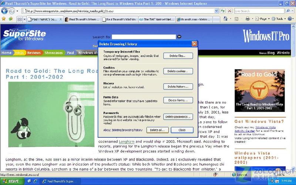Select the Paul Thurrott's SuperSite tab

(x=45, y=19)
